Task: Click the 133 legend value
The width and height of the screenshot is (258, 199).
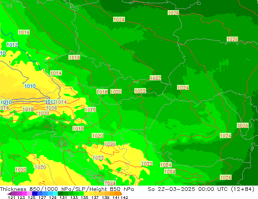Action: (74, 197)
